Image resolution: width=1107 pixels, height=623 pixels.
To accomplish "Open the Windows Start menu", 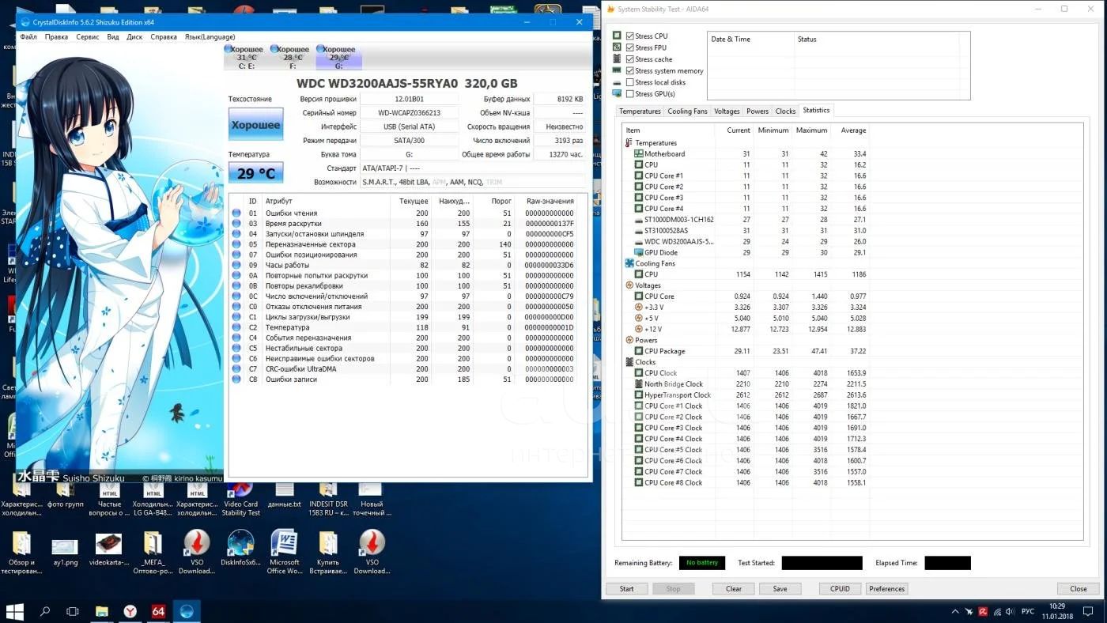I will [14, 611].
